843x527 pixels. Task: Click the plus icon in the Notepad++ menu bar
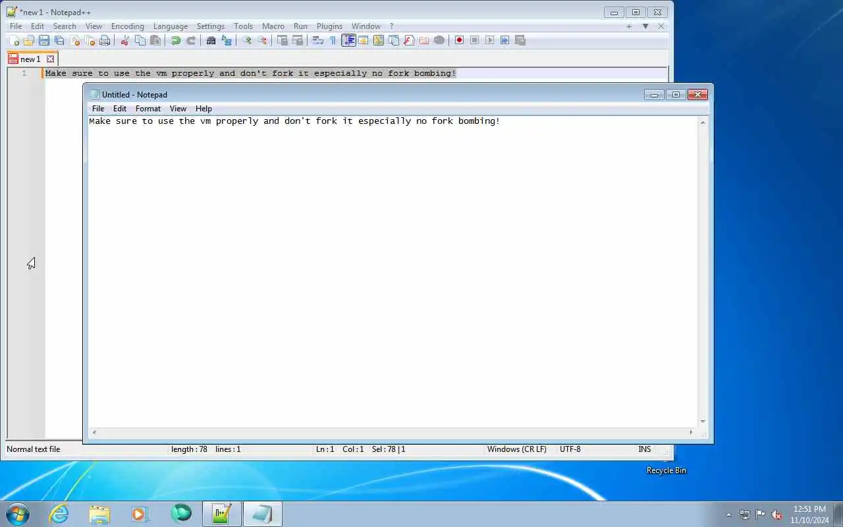(629, 26)
